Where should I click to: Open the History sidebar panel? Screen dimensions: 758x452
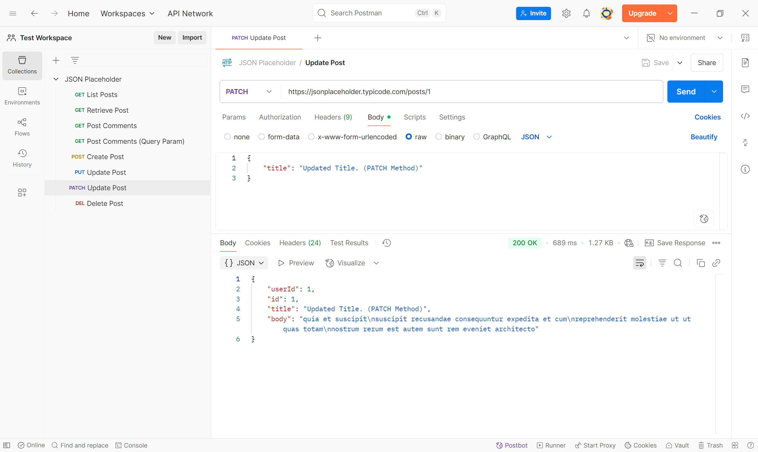pyautogui.click(x=22, y=158)
